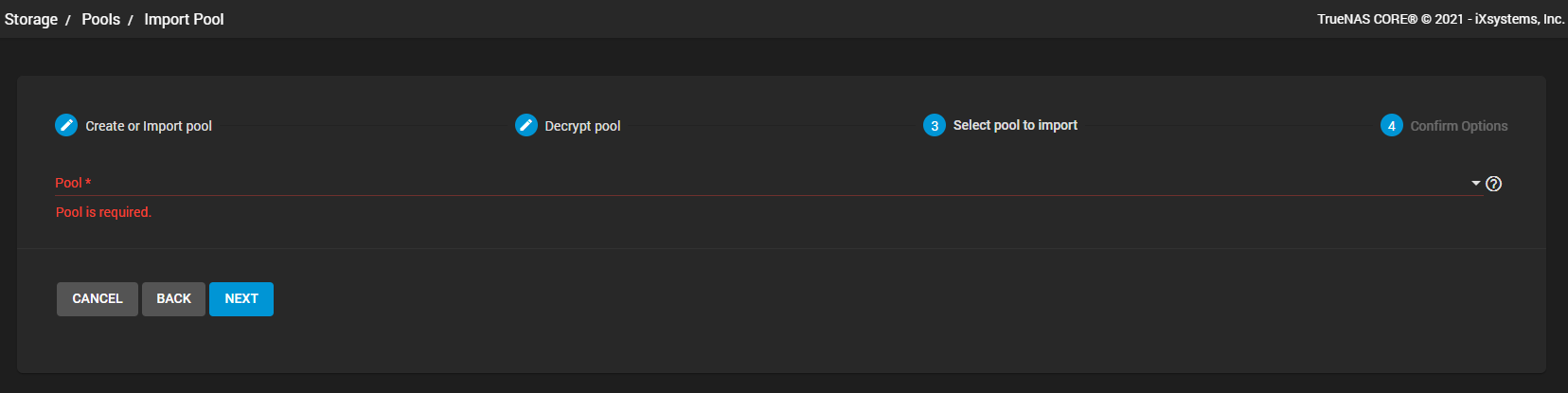This screenshot has height=393, width=1568.
Task: Click the CANCEL button
Action: click(98, 299)
